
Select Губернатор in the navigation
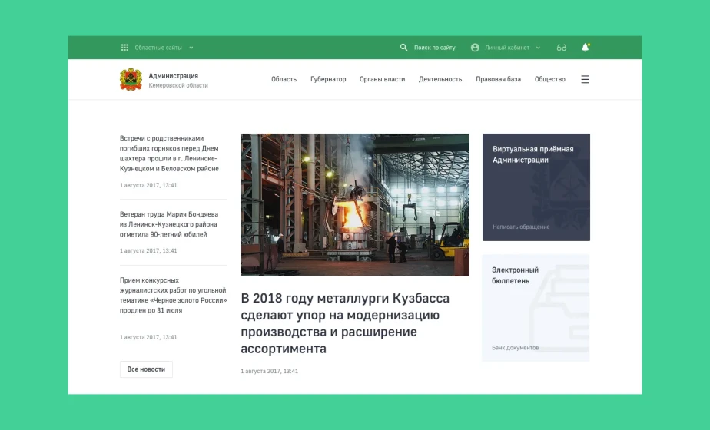point(328,79)
